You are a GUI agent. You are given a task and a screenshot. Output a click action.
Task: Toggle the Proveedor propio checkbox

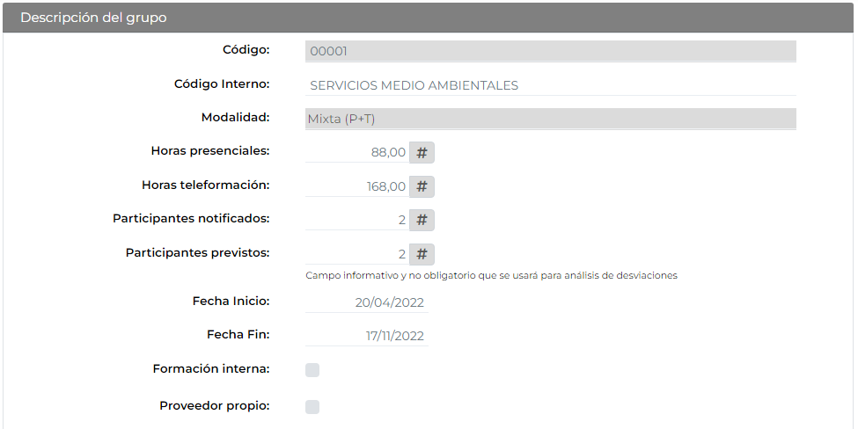point(312,407)
